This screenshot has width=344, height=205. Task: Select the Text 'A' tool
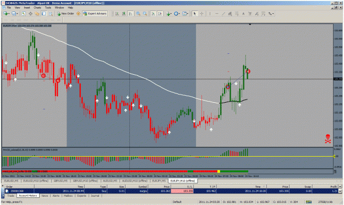[x=243, y=14]
